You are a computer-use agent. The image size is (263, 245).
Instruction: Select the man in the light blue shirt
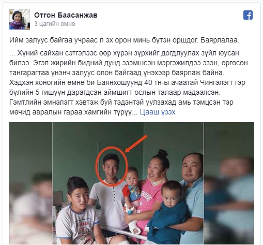pyautogui.click(x=192, y=195)
